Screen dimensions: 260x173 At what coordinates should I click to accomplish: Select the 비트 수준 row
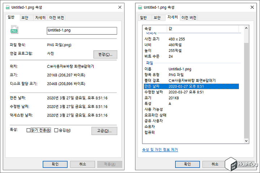pos(191,57)
